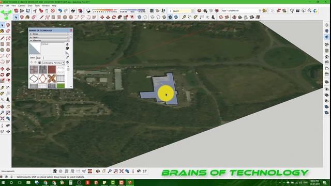331x186 pixels.
Task: Select the Protractor tool in left toolbar
Action: coord(2,94)
